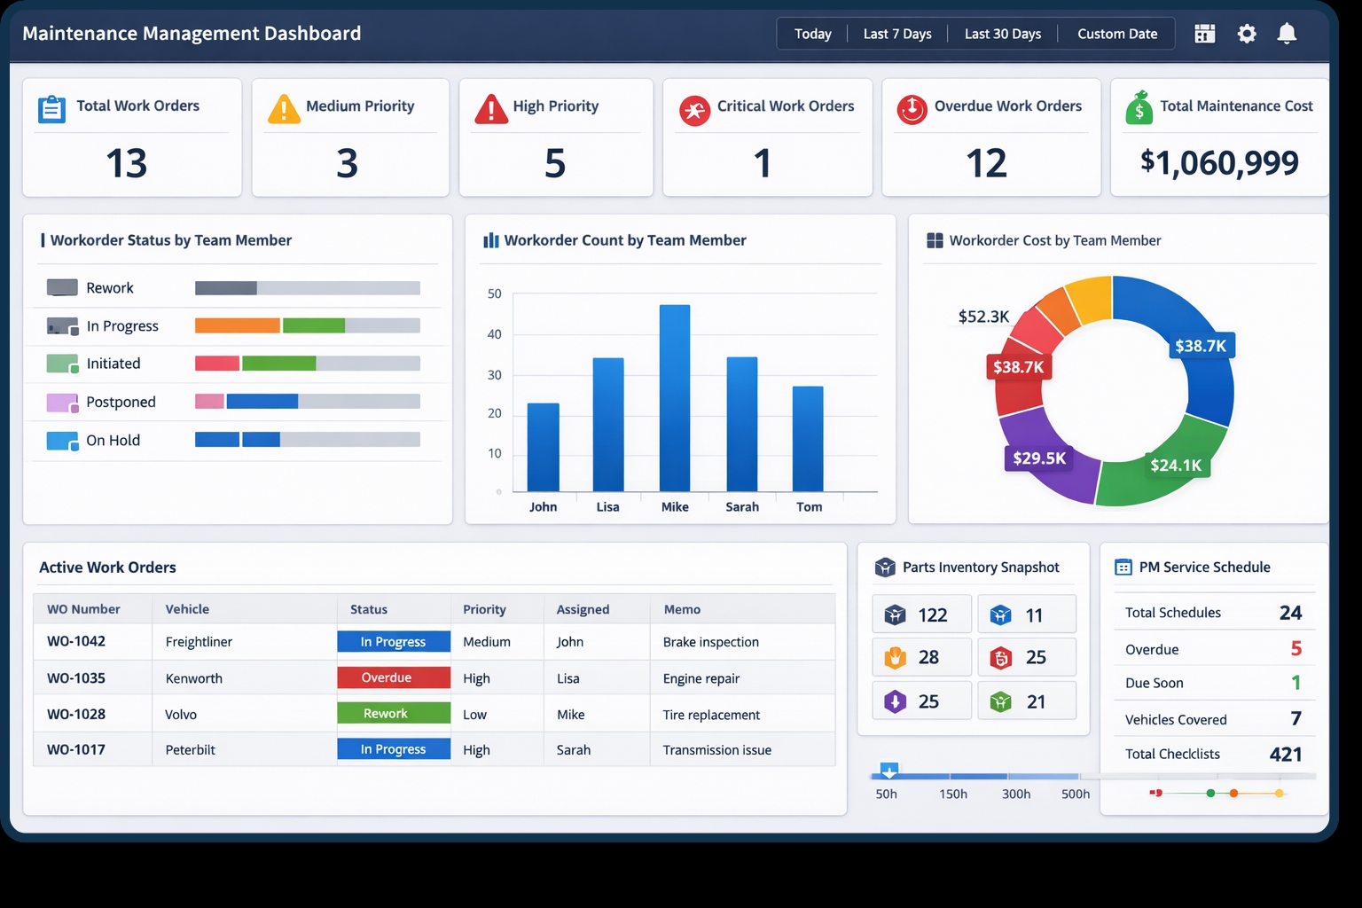Click the Last 30 Days filter
The image size is (1362, 908).
(1003, 33)
